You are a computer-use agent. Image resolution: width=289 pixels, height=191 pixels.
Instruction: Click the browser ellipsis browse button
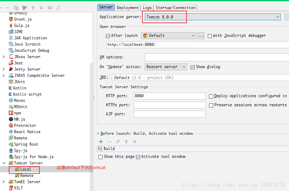pyautogui.click(x=201, y=35)
